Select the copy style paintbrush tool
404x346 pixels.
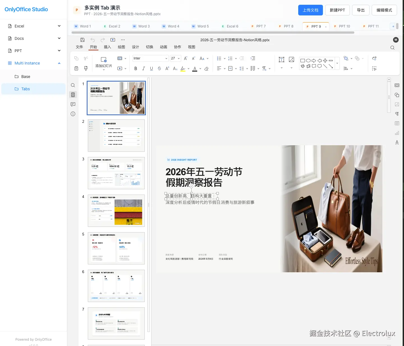point(86,68)
